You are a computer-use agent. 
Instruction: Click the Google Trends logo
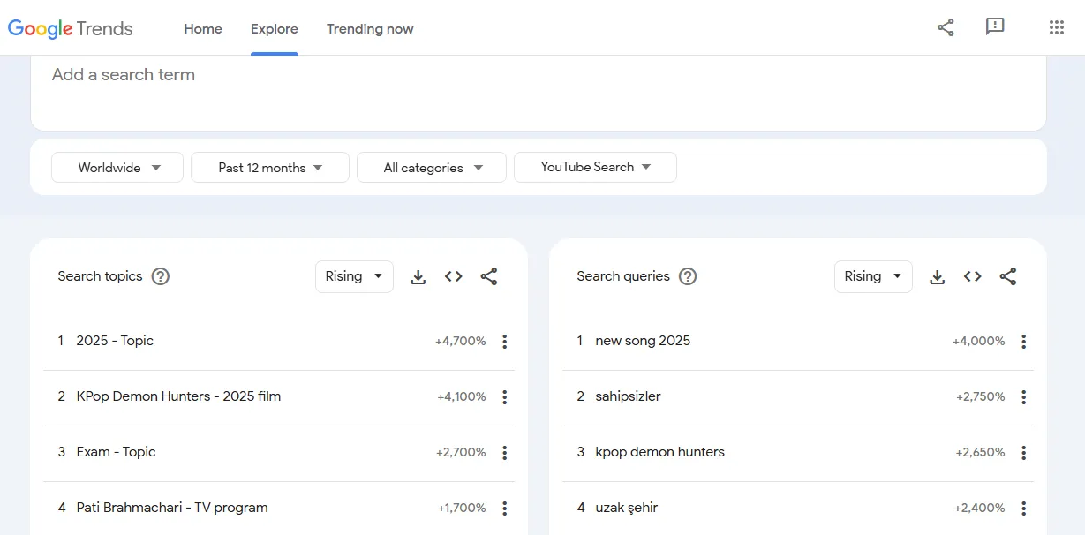coord(71,28)
